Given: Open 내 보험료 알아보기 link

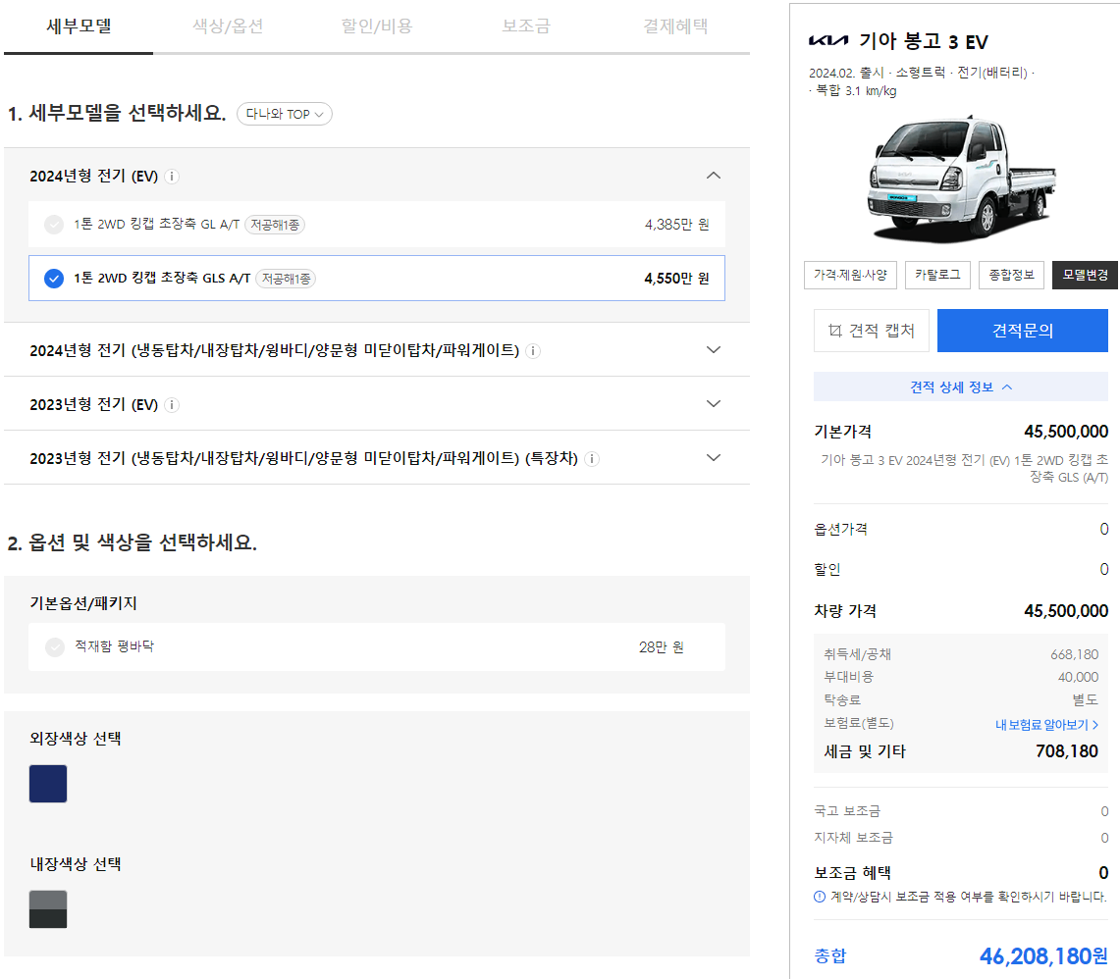Looking at the screenshot, I should click(1046, 725).
